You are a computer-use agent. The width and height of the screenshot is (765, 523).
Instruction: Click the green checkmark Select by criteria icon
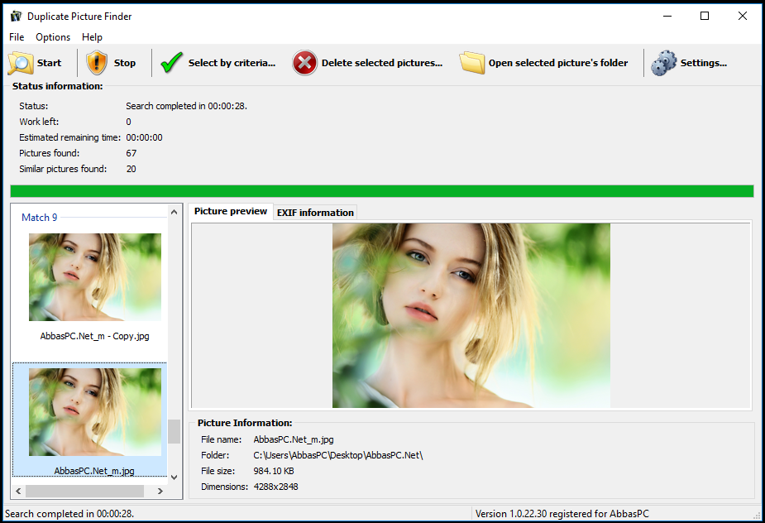pos(172,63)
